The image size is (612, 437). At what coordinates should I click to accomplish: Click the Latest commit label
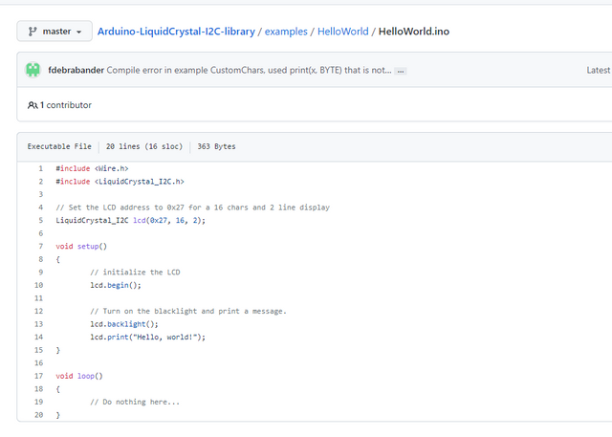(x=599, y=70)
